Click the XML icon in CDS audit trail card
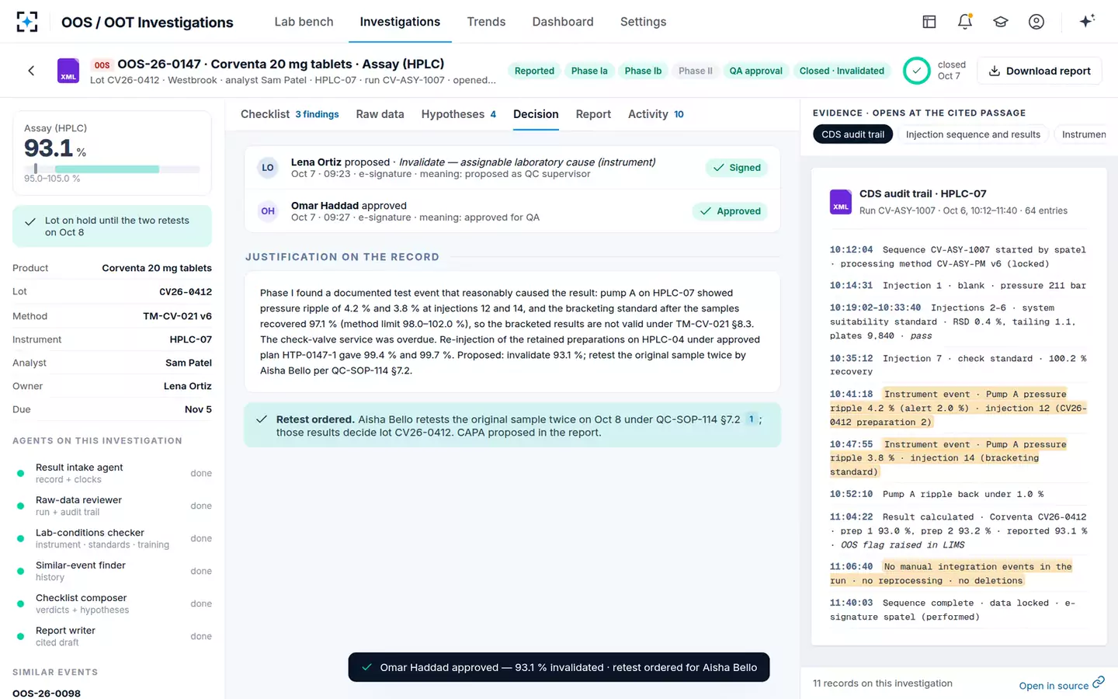Viewport: 1118px width, 699px height. pyautogui.click(x=841, y=202)
